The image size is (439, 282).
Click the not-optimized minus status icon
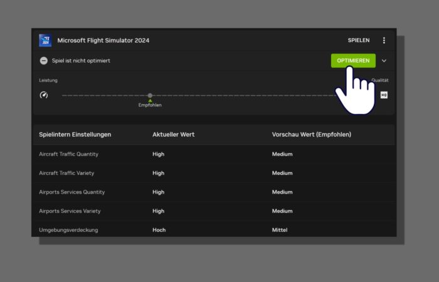pyautogui.click(x=44, y=61)
